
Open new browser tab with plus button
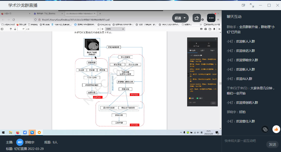[x=100, y=13]
